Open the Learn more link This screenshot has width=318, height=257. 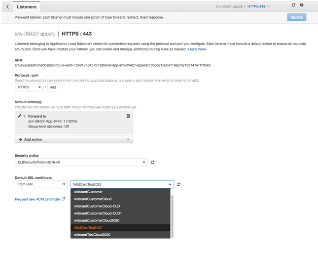pos(197,49)
